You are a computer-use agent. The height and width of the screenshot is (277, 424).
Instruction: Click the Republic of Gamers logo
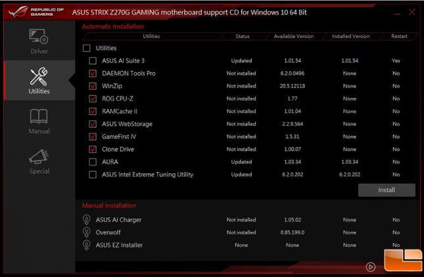(36, 12)
